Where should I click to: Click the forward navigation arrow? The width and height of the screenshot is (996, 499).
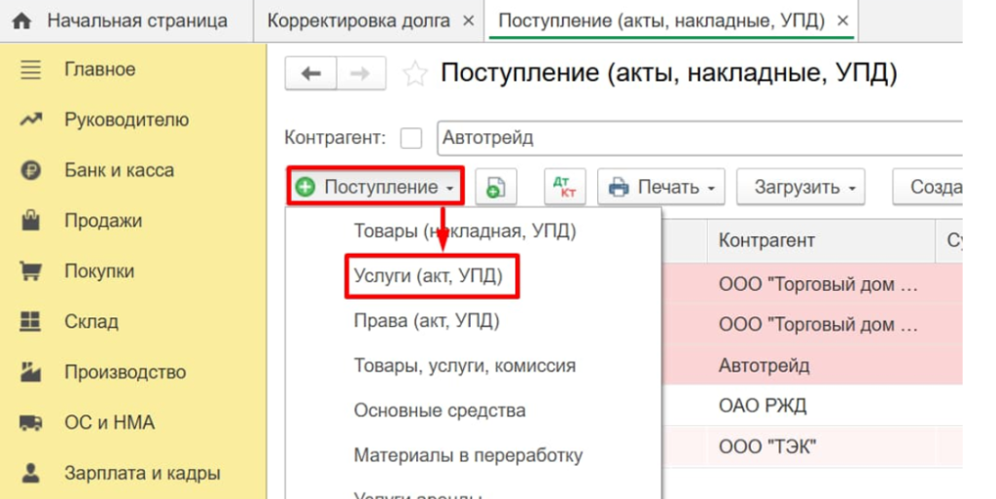360,74
